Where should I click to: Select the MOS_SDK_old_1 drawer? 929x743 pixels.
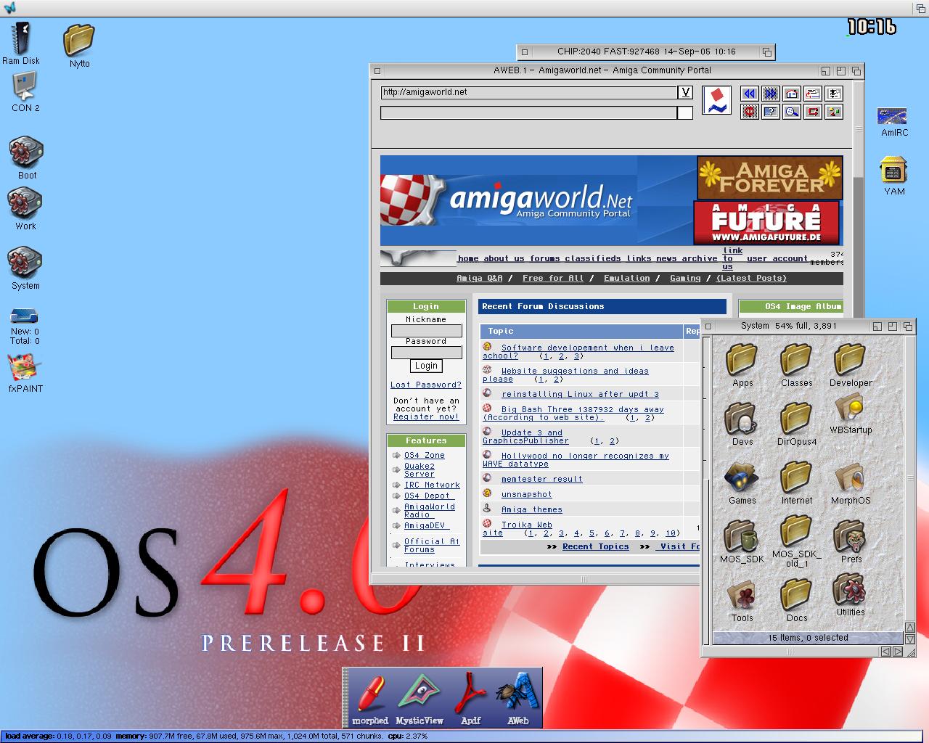tap(796, 542)
